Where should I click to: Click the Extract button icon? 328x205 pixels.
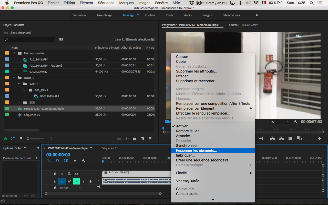pyautogui.click(x=281, y=138)
